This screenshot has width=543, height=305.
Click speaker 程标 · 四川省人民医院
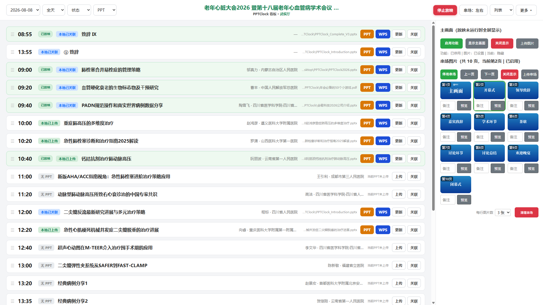(279, 212)
